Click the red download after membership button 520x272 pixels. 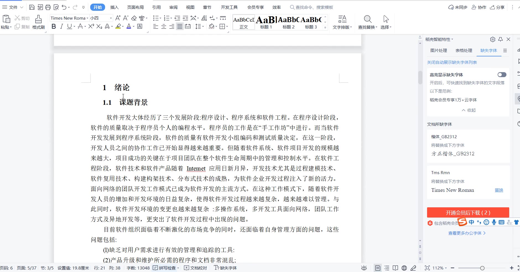click(468, 213)
